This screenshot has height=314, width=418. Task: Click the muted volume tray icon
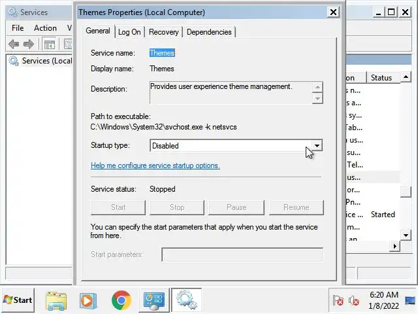[354, 301]
